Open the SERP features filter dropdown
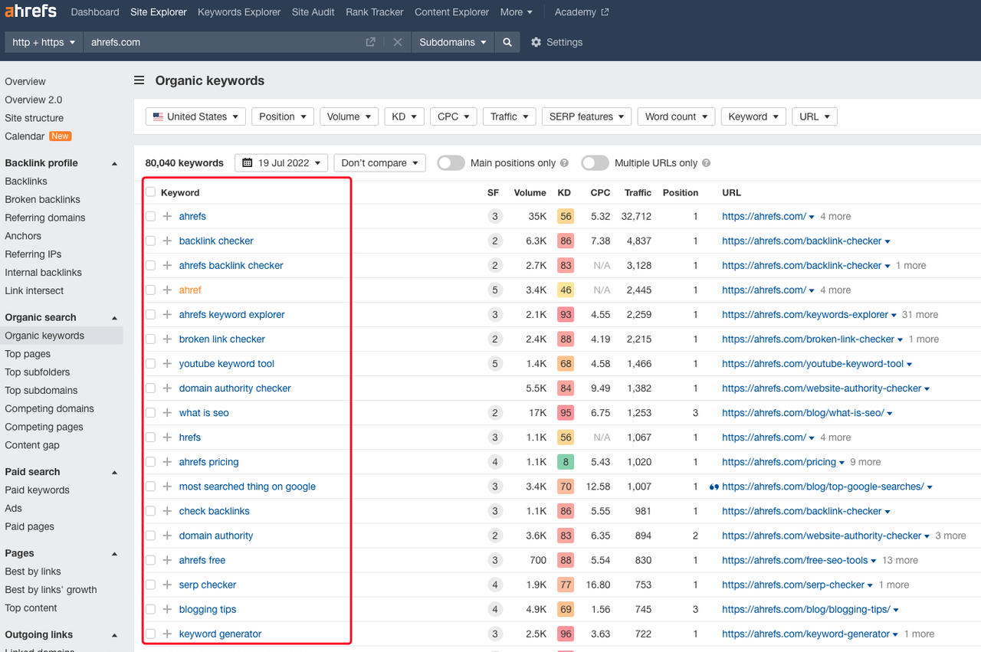981x652 pixels. pos(586,116)
